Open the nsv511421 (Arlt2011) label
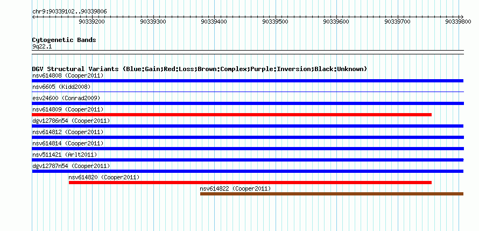 pyautogui.click(x=65, y=155)
